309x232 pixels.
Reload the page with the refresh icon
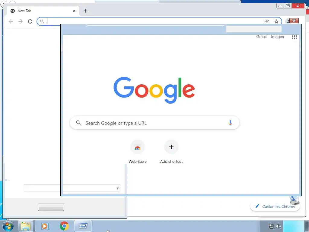coord(30,21)
